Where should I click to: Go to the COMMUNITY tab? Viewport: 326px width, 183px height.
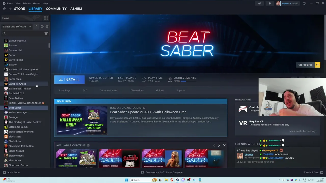pyautogui.click(x=56, y=9)
